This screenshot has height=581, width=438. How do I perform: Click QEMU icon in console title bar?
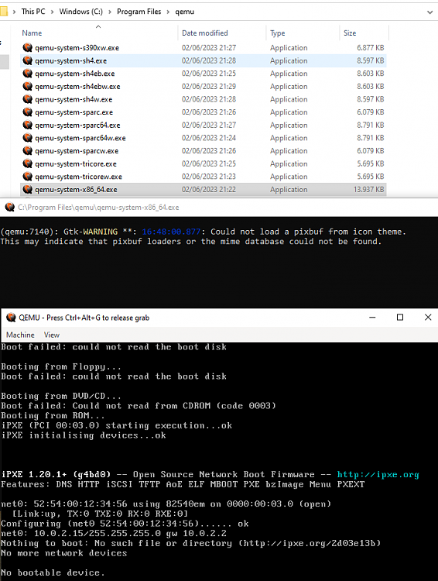click(10, 207)
